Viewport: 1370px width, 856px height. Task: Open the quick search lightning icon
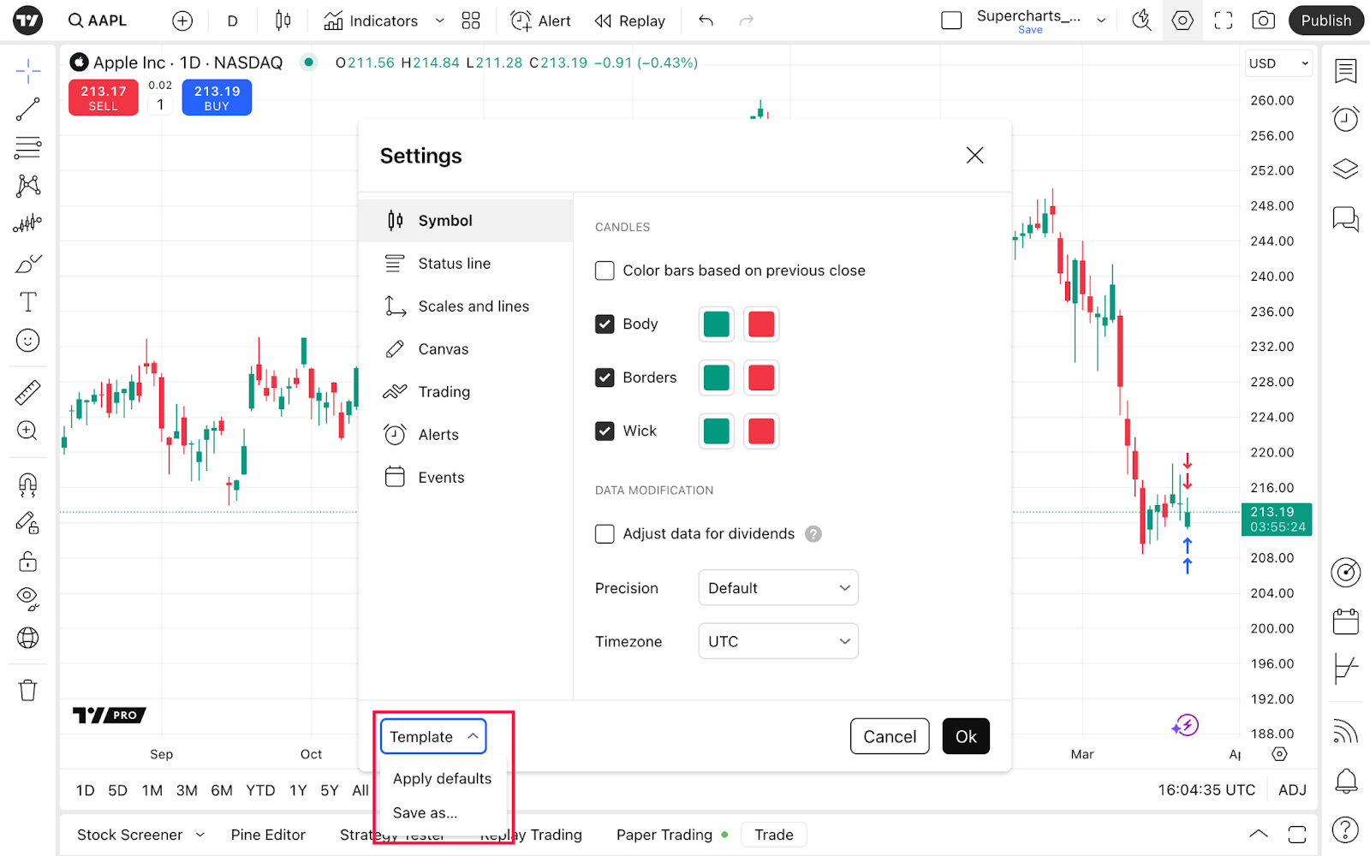[x=1141, y=21]
